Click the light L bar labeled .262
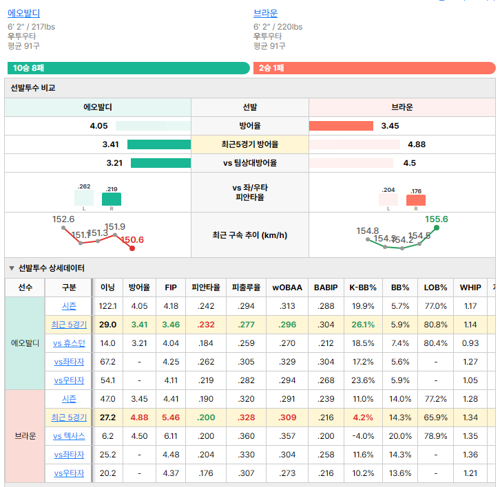 pyautogui.click(x=84, y=198)
